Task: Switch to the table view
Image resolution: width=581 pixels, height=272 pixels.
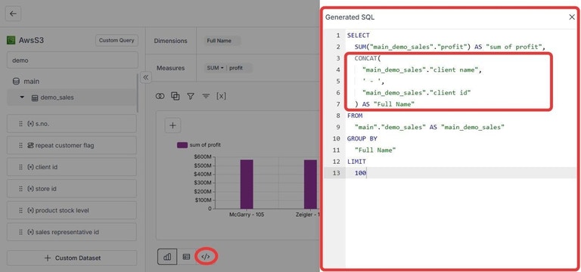Action: (186, 256)
